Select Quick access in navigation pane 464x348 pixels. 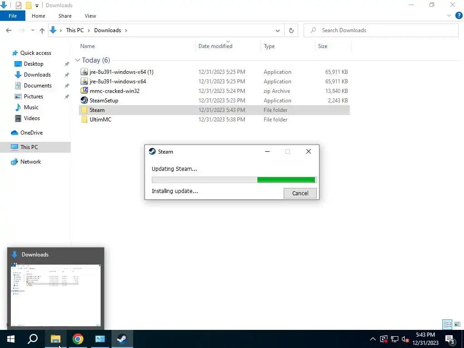35,53
